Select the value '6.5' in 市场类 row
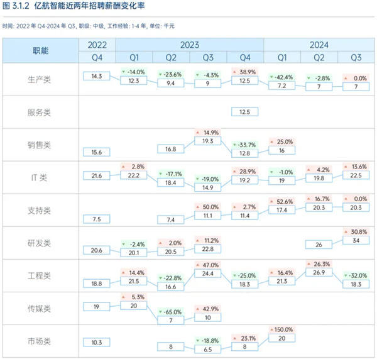 click(x=208, y=350)
